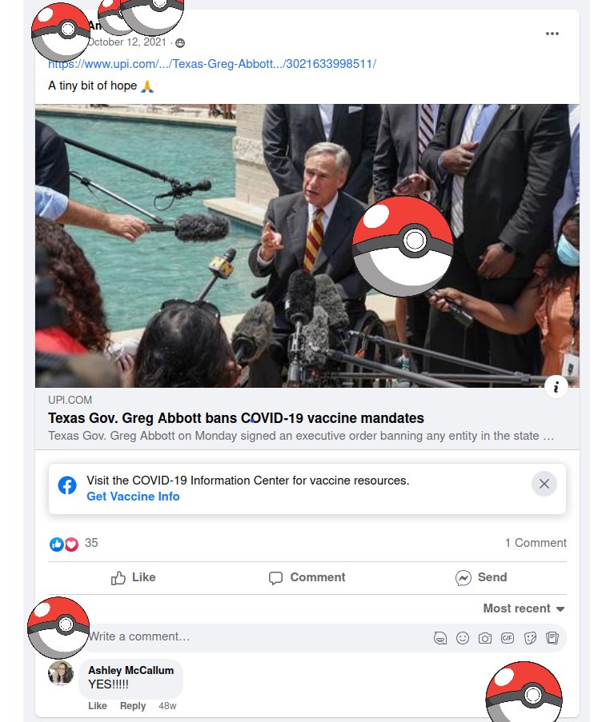Reply to Ashley McCallum's comment
The width and height of the screenshot is (614, 722).
pos(133,706)
